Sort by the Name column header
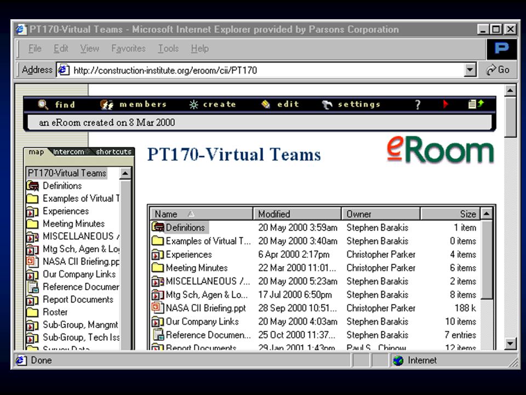The height and width of the screenshot is (395, 526). click(x=201, y=214)
